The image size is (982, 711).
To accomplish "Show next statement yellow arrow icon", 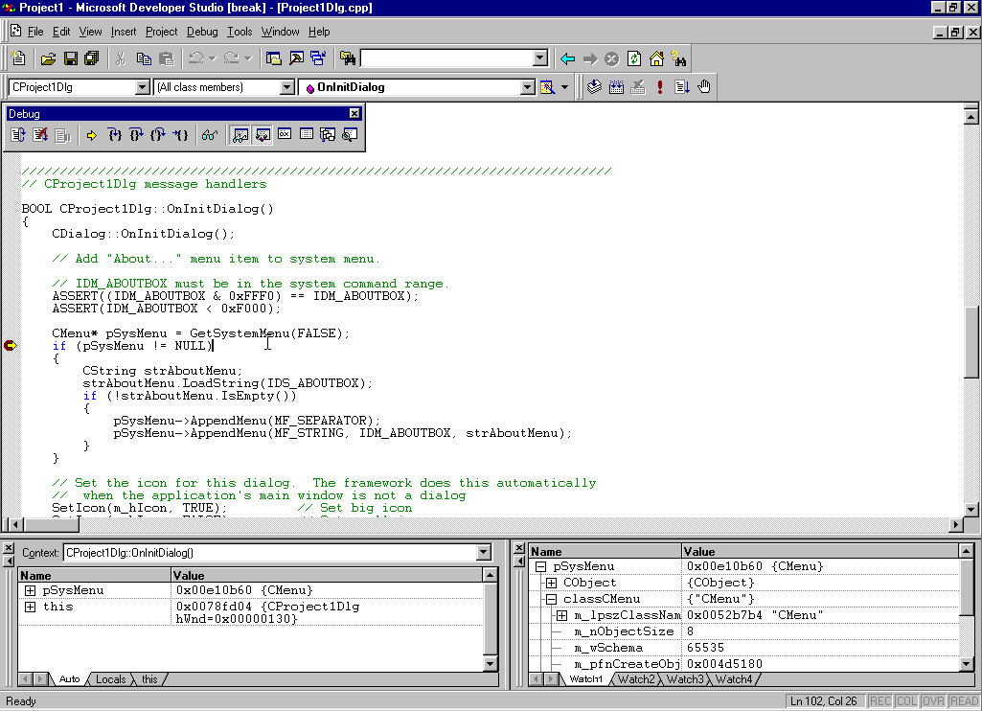I will pos(92,135).
